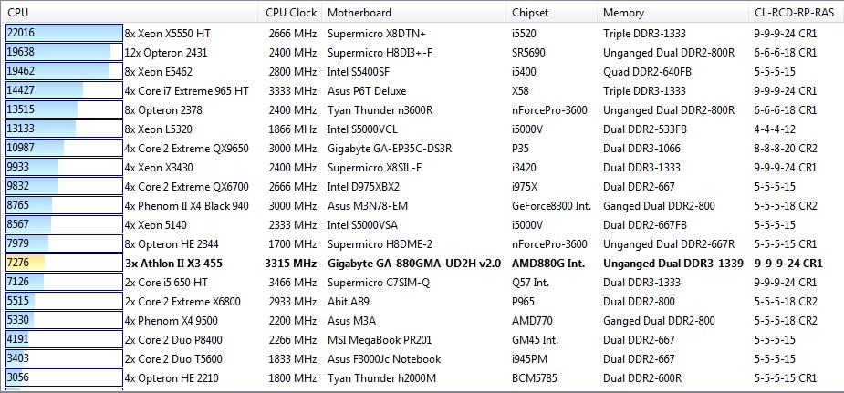Image resolution: width=844 pixels, height=393 pixels.
Task: Sort by the Motherboard column header
Action: coord(359,13)
